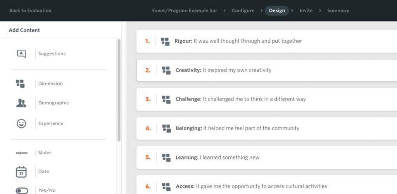Select the Yes/No toggle content icon

(x=22, y=191)
